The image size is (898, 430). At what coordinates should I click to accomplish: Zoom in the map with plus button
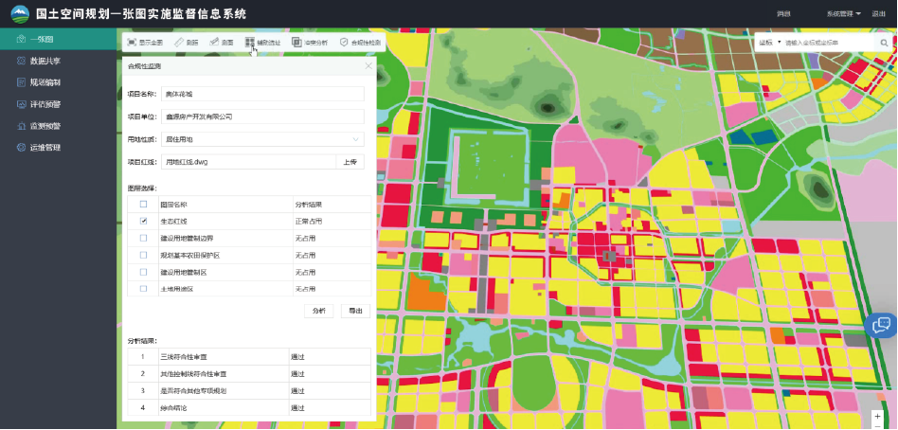[x=878, y=416]
